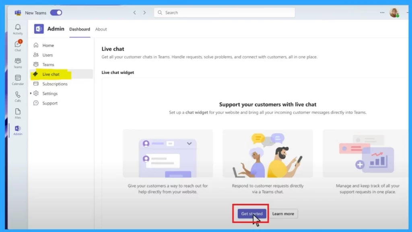
Task: Go forward with the right arrow
Action: point(144,12)
